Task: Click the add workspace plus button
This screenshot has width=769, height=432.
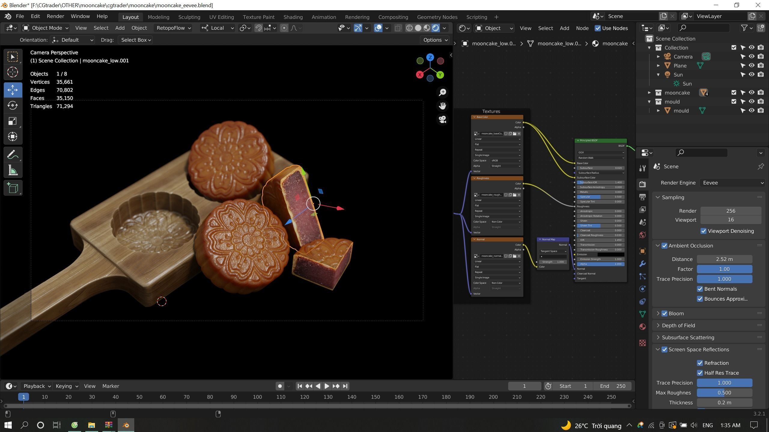Action: coord(496,17)
